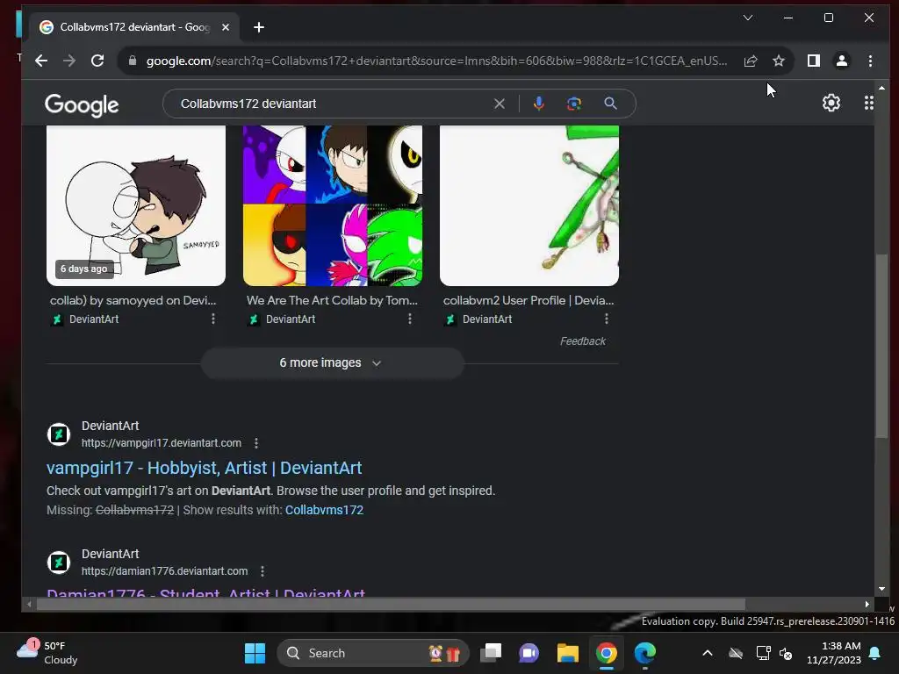Click the scrollbar down arrow
This screenshot has height=674, width=899.
point(881,589)
